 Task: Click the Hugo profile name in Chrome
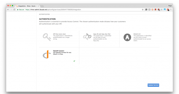click(x=170, y=6)
